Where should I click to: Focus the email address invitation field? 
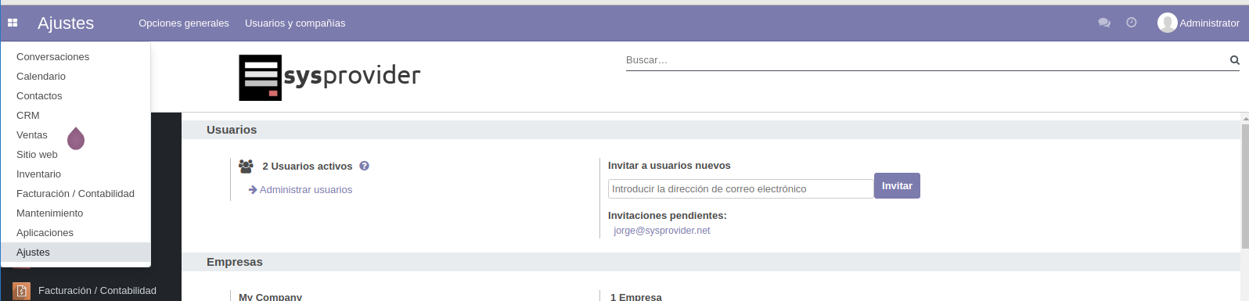tap(740, 188)
